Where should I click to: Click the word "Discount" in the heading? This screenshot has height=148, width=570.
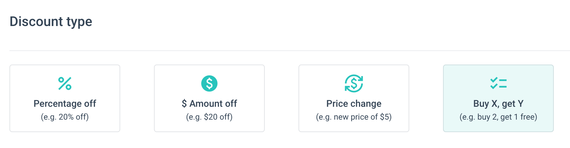[36, 22]
